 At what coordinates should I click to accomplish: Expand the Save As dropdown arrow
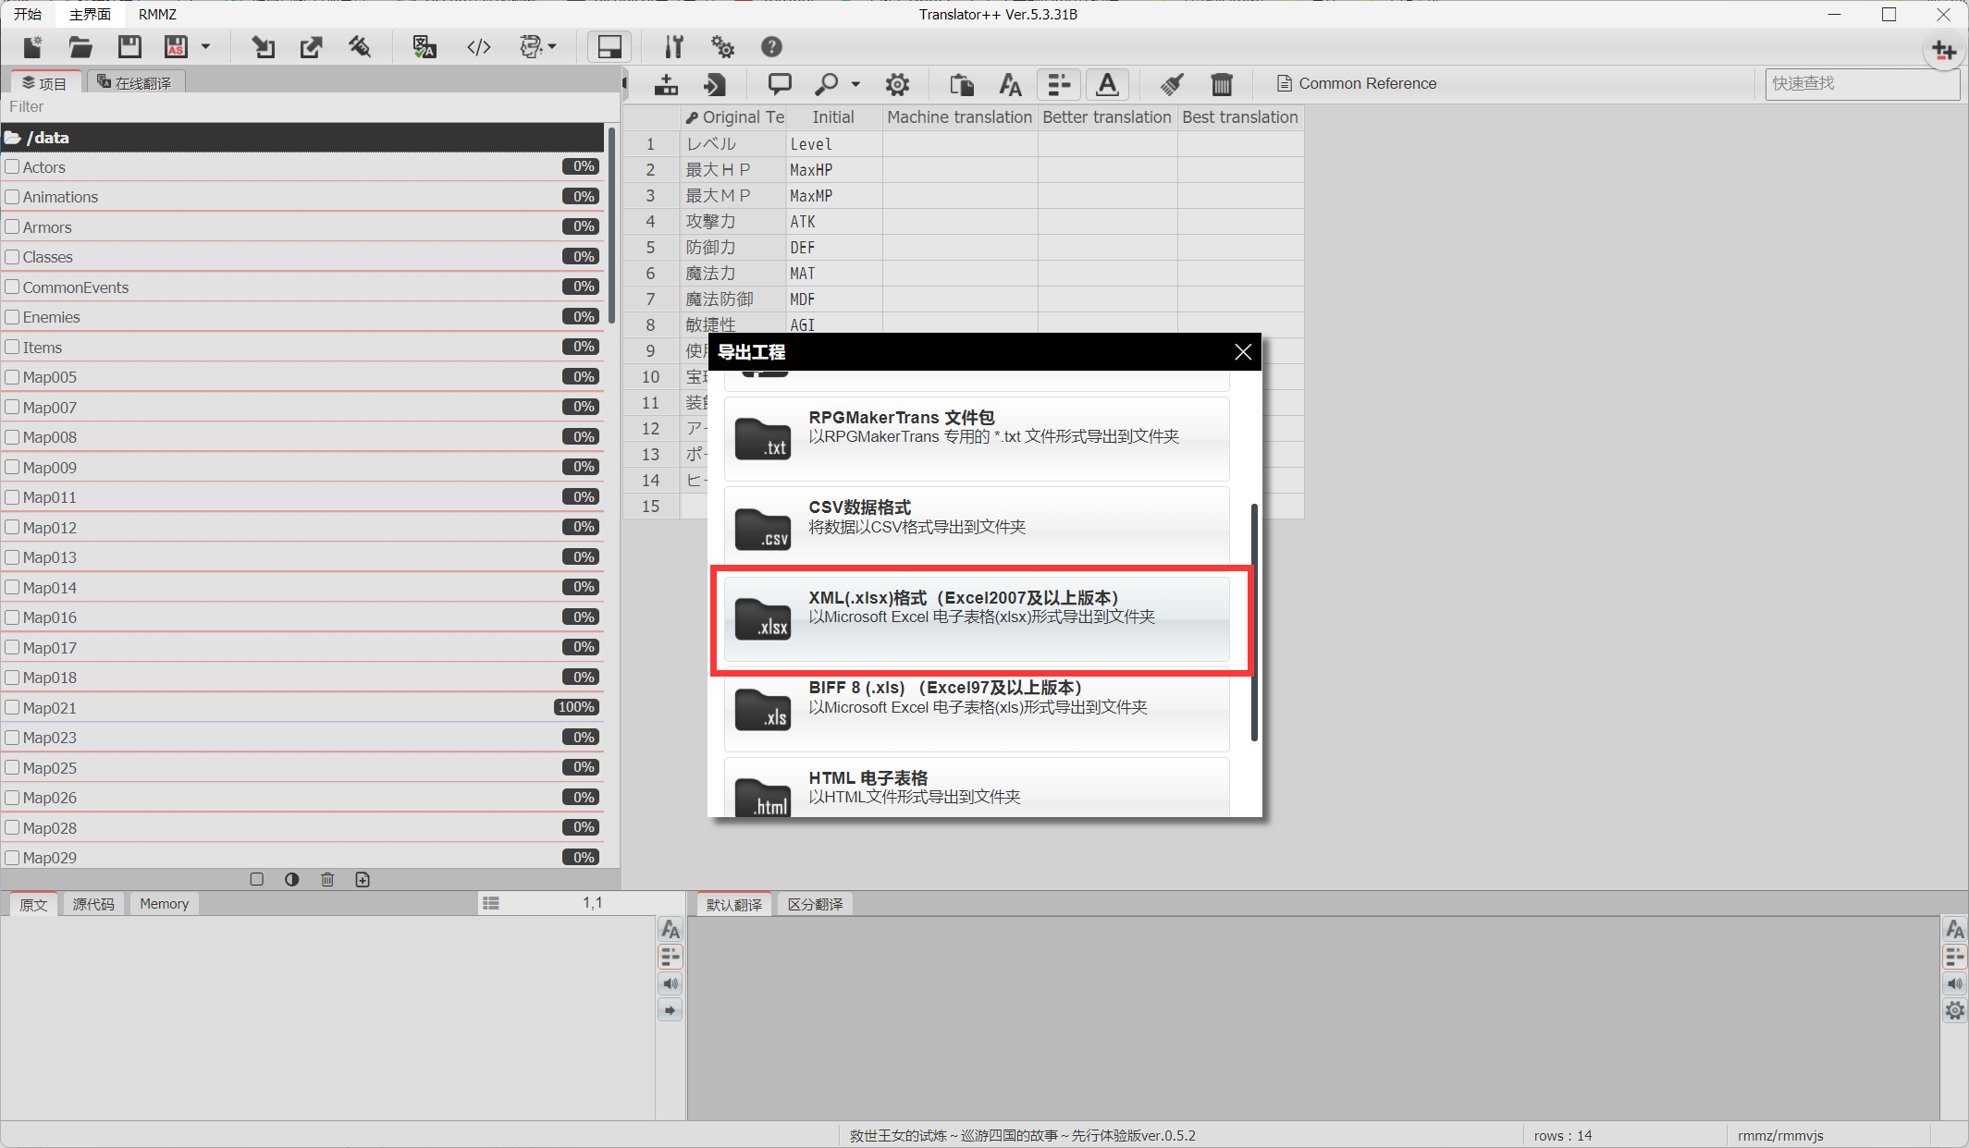click(205, 47)
